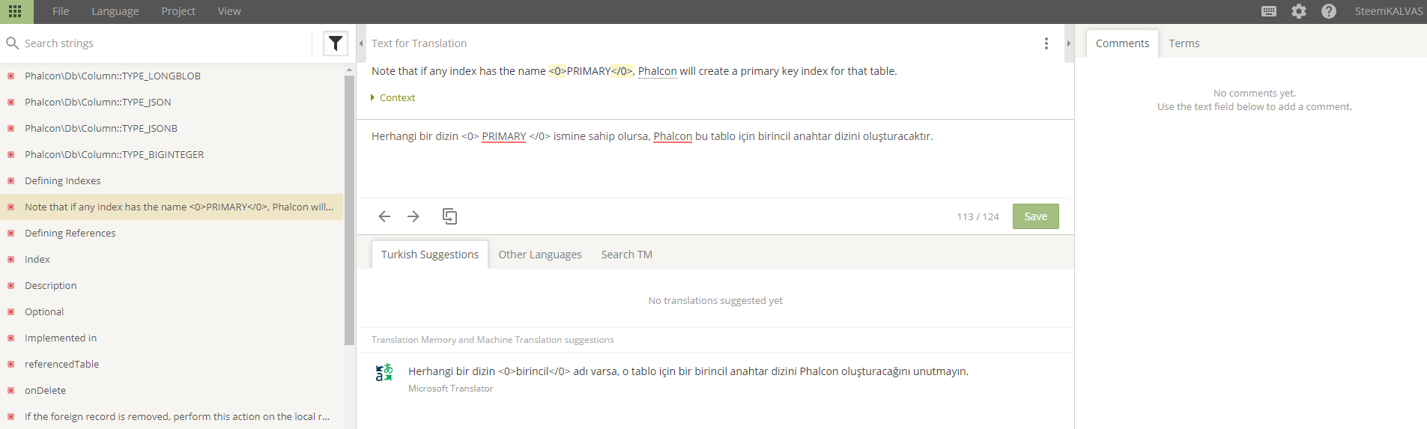Click the red status marker beside onDelete
1427x429 pixels.
[10, 390]
